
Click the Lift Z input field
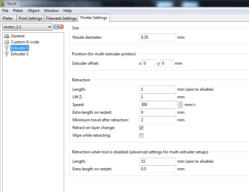(157, 97)
